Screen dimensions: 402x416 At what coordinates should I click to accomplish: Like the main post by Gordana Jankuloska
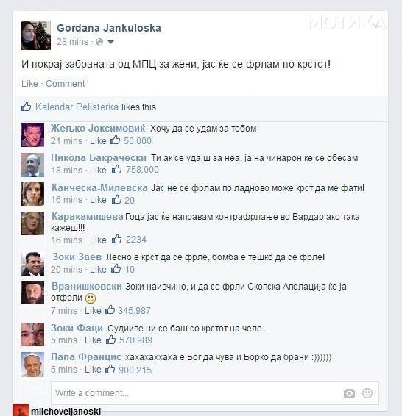click(x=29, y=84)
